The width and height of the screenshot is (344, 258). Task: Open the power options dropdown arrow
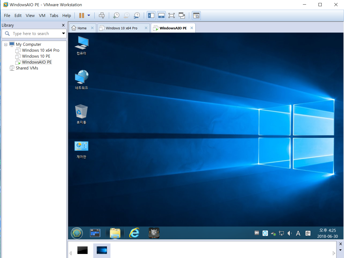point(89,16)
